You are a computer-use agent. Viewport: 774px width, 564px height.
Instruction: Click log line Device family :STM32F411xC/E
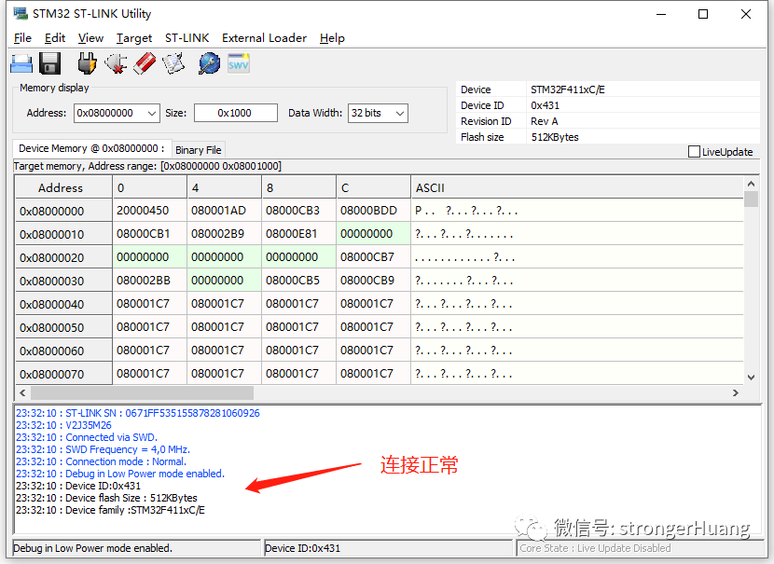tap(110, 510)
